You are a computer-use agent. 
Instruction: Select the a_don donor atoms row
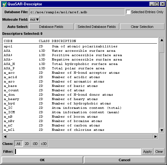pyautogui.click(x=80, y=95)
